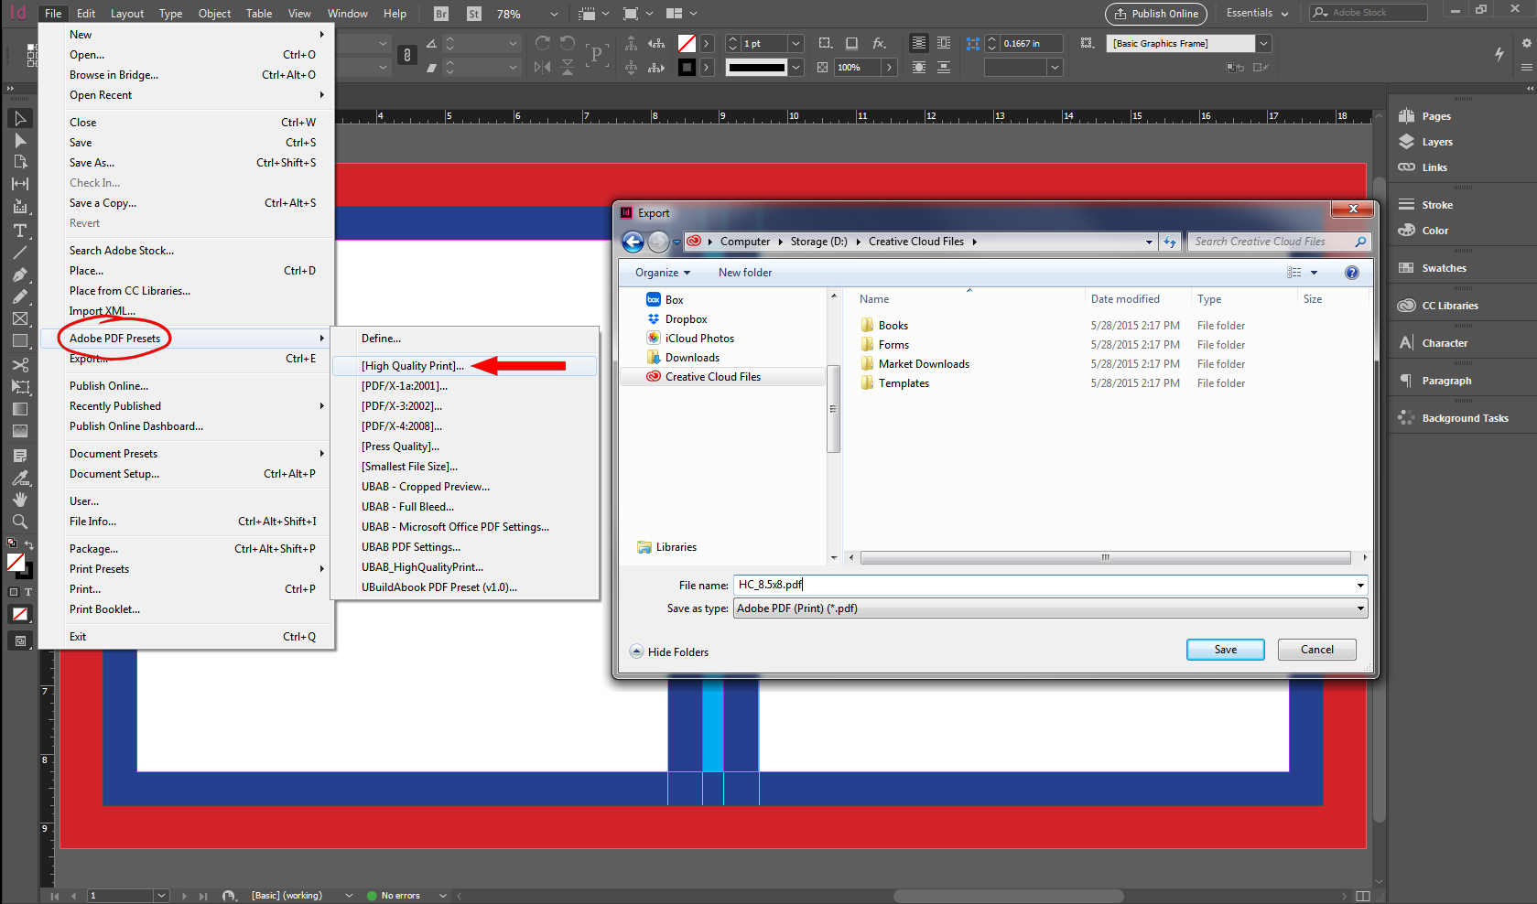Select the Pen tool

20,274
